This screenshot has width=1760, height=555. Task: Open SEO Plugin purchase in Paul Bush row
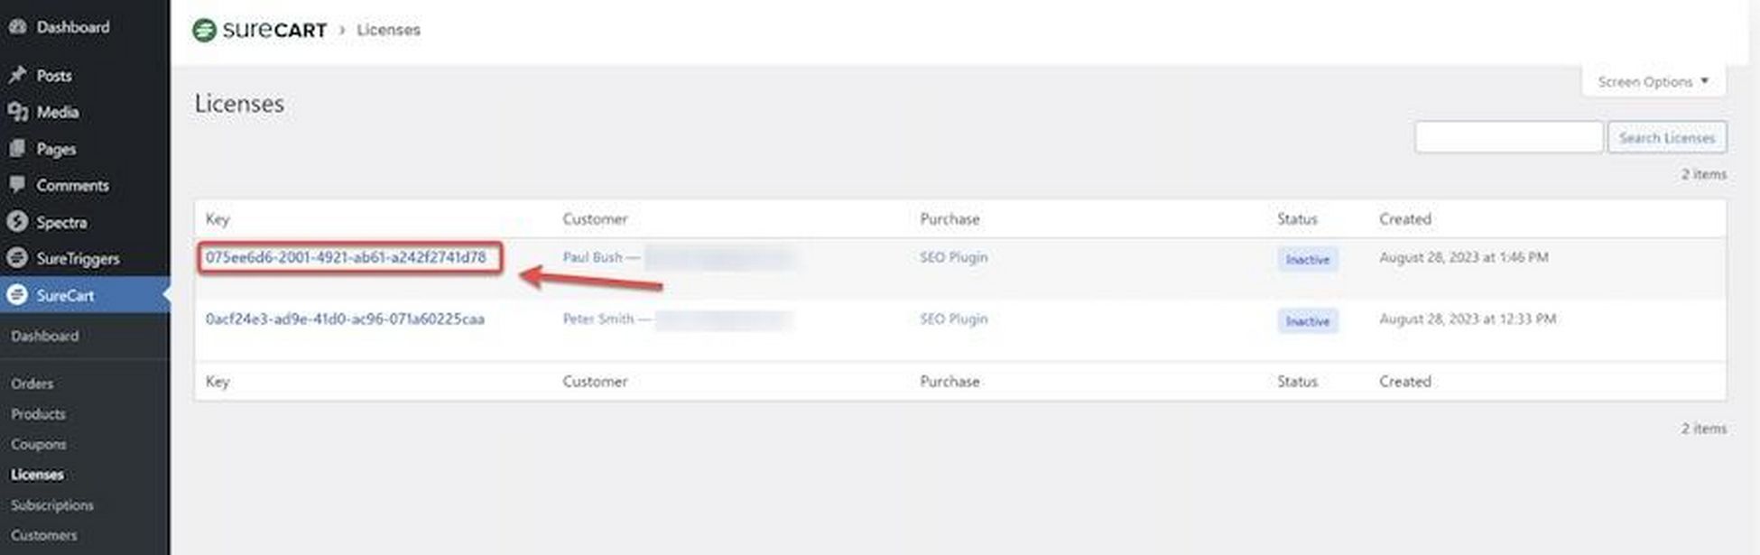954,257
